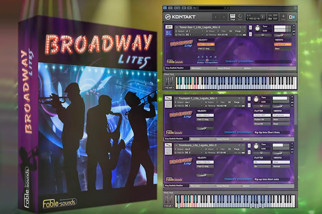Viewport: 322px width, 214px height.
Task: Open the Trombone instrument wrench edit icon
Action: [x=169, y=145]
